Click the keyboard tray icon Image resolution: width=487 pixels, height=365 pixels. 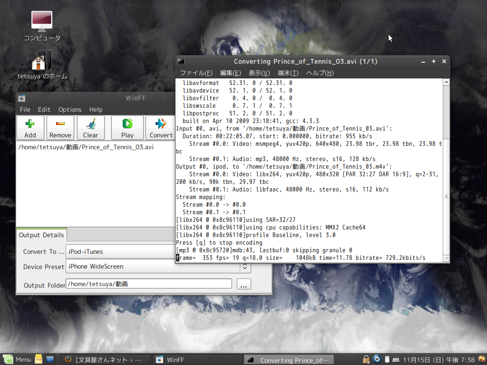(396, 359)
